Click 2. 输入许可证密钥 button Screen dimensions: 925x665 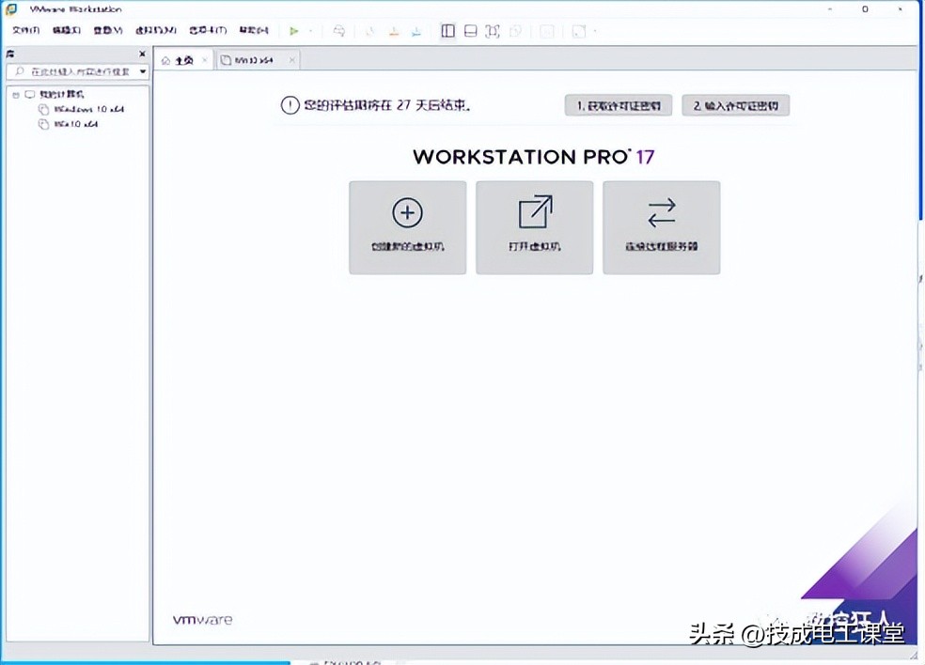click(736, 105)
